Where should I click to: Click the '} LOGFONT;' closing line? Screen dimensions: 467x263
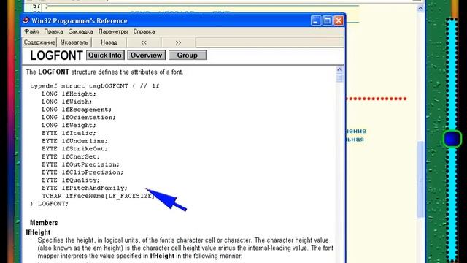(49, 204)
